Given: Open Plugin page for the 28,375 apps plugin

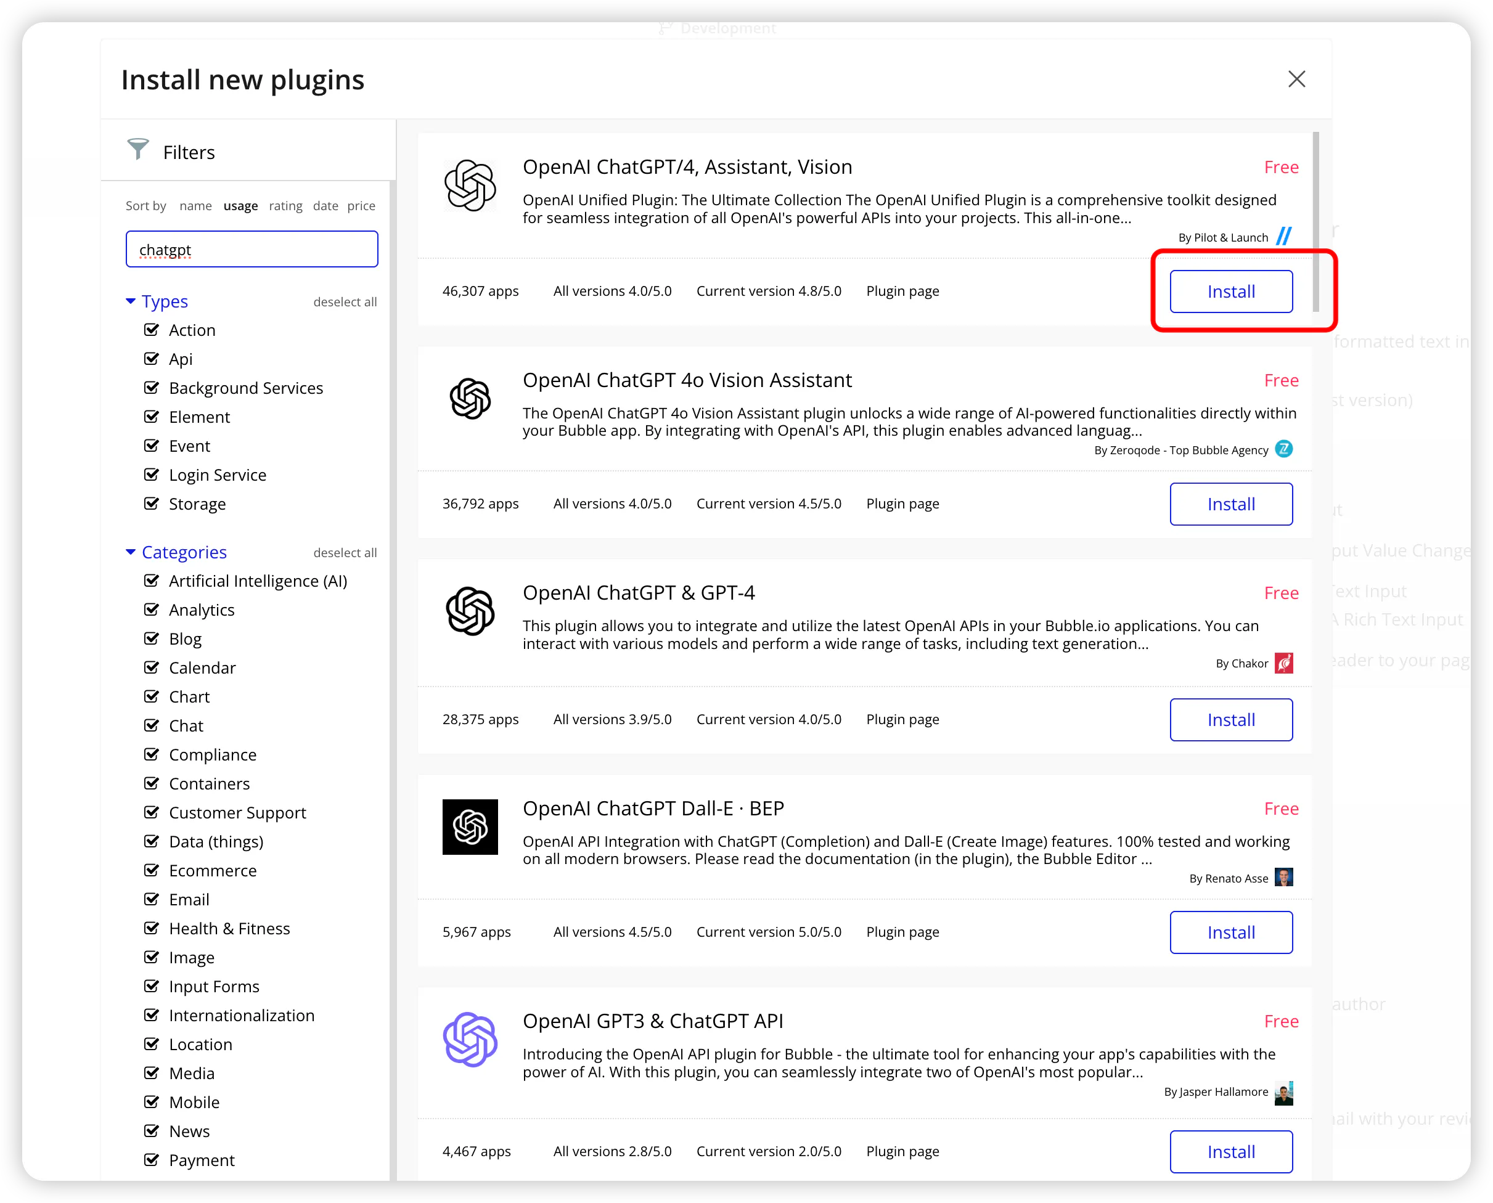Looking at the screenshot, I should coord(902,719).
